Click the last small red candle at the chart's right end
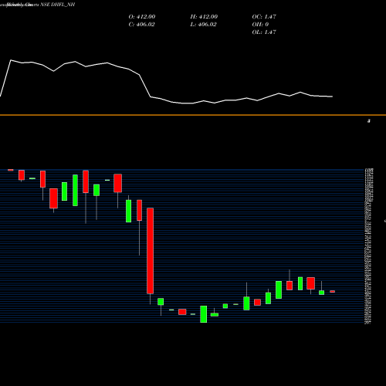Image resolution: width=386 pixels, height=386 pixels. tap(332, 292)
